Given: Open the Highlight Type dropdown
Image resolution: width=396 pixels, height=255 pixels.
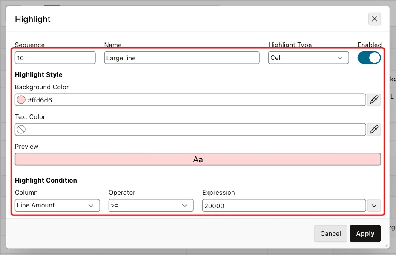Looking at the screenshot, I should pos(308,58).
